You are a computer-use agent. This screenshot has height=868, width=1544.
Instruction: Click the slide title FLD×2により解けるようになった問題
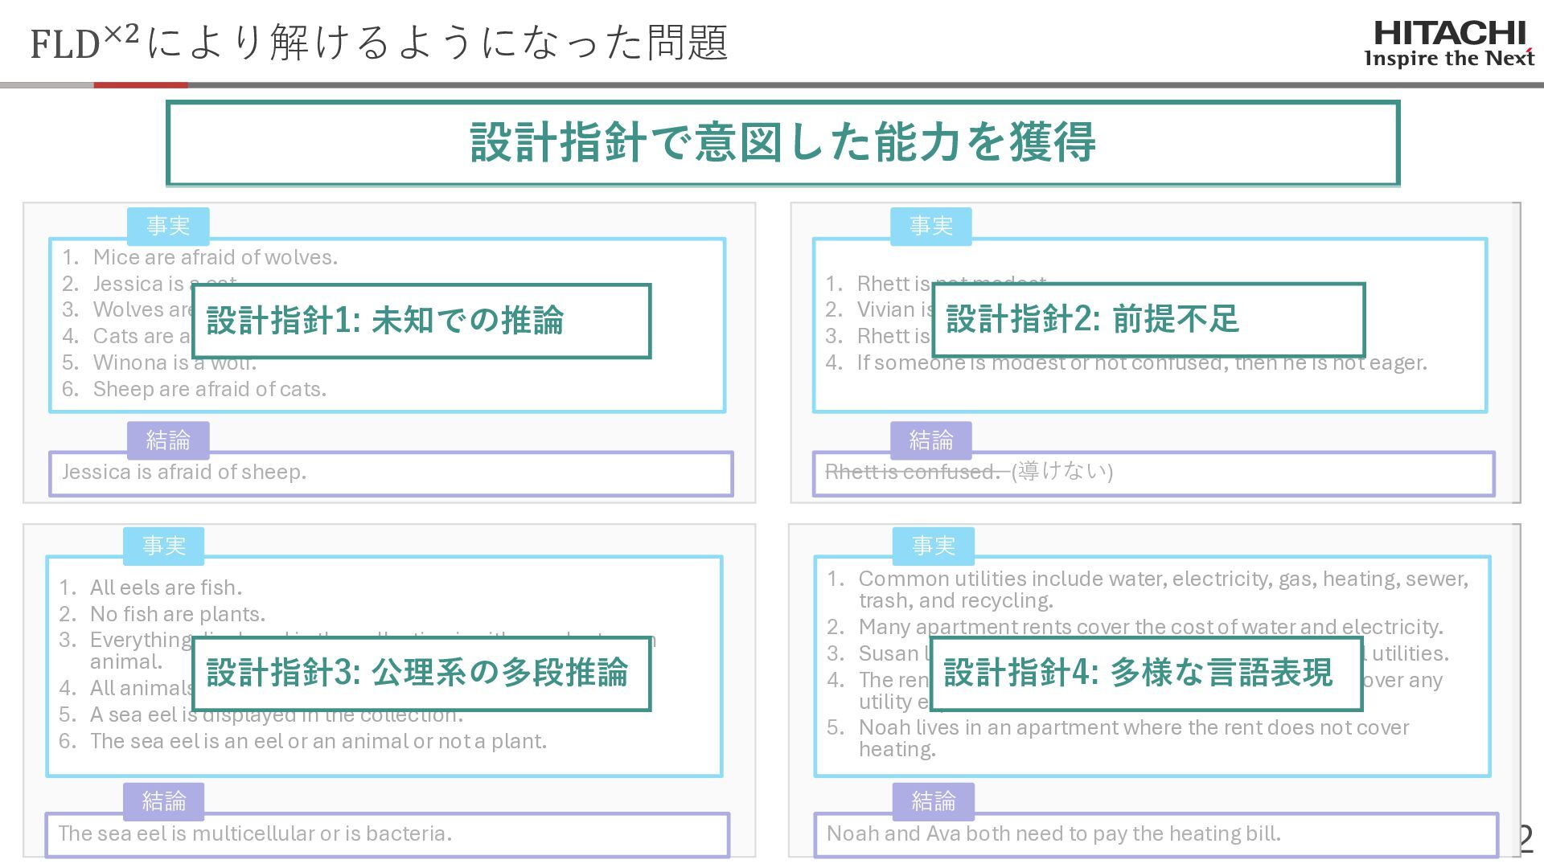(x=379, y=43)
